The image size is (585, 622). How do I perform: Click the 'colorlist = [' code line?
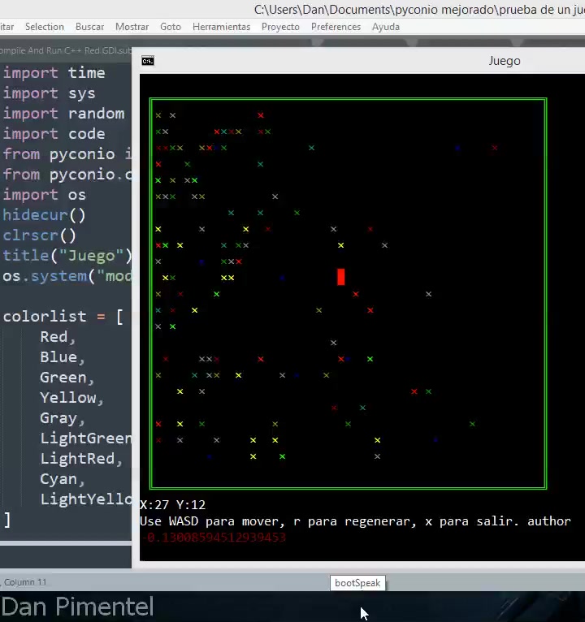point(63,317)
